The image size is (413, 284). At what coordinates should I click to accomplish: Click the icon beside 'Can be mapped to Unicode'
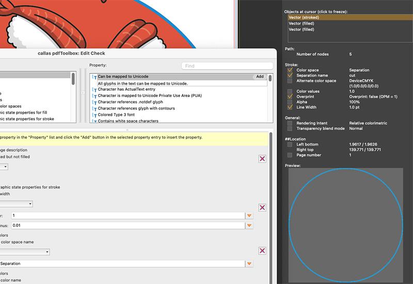pos(94,76)
